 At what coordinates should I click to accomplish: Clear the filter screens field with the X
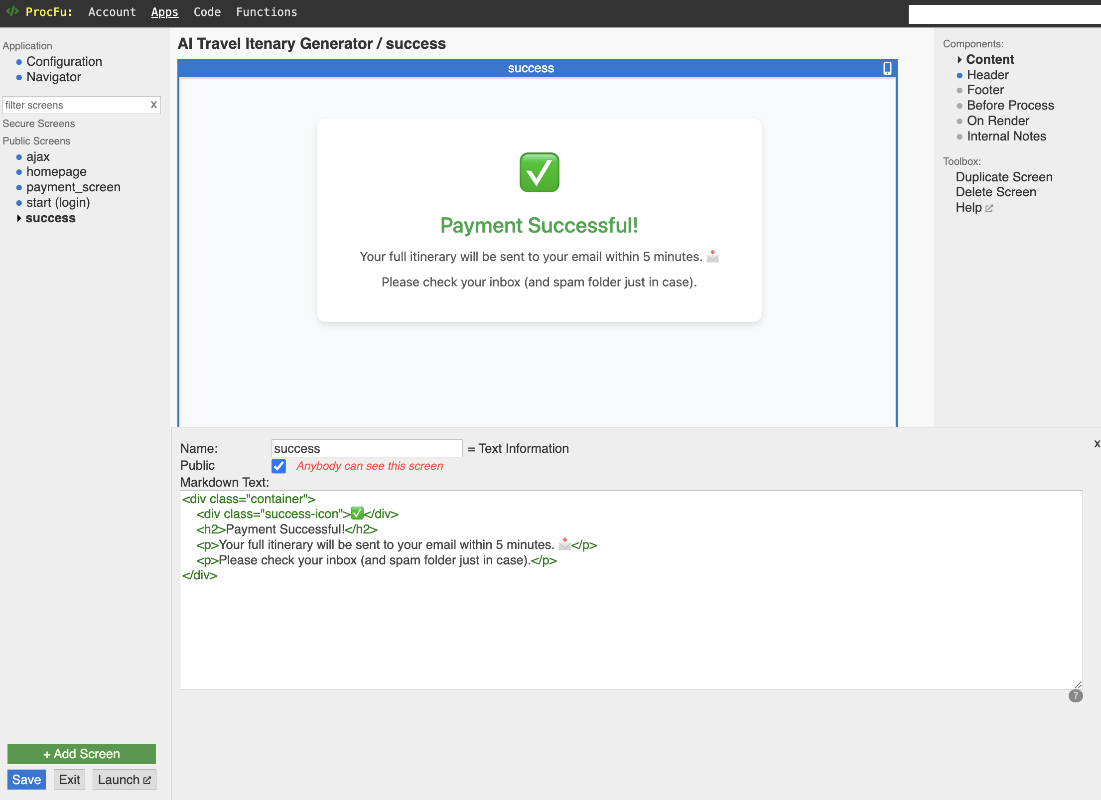153,105
